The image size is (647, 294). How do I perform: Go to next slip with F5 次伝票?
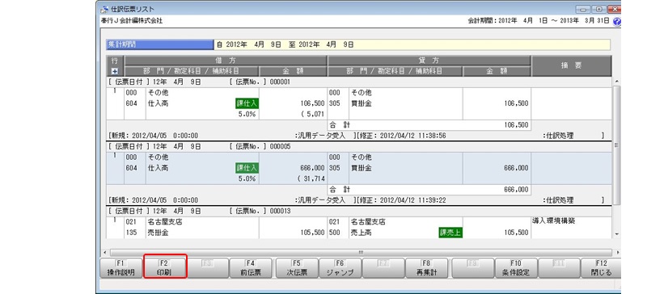297,268
